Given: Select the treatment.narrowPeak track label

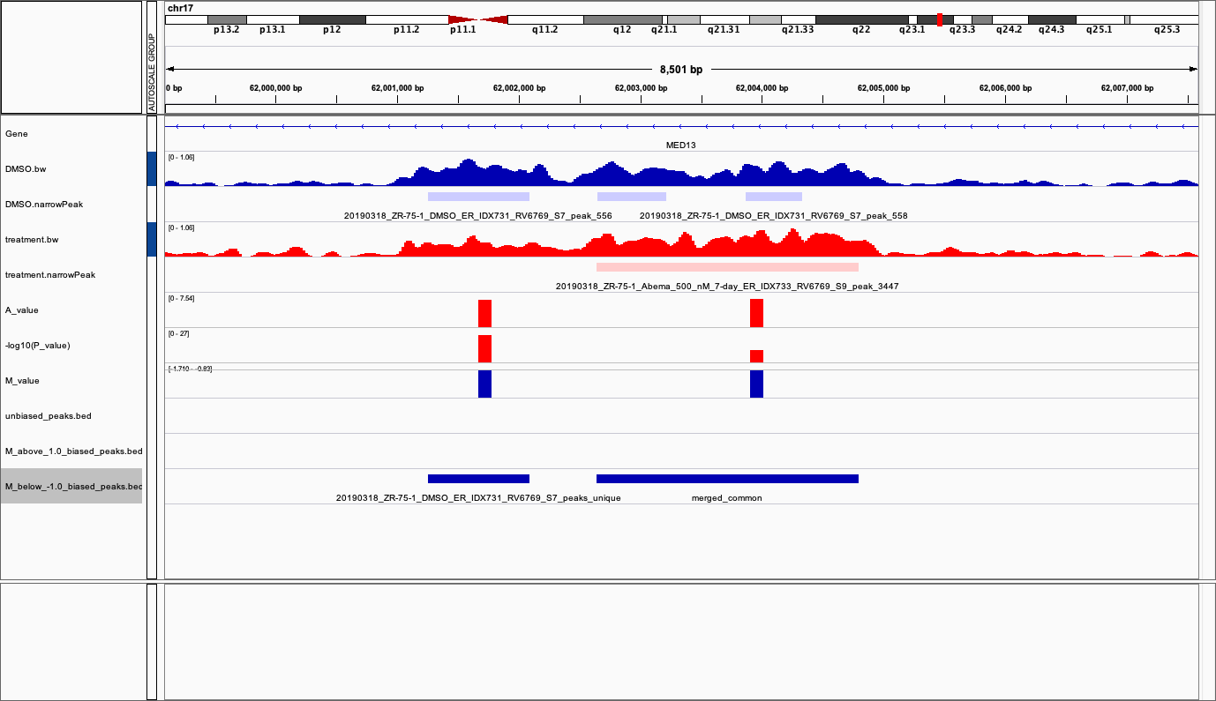Looking at the screenshot, I should click(49, 274).
